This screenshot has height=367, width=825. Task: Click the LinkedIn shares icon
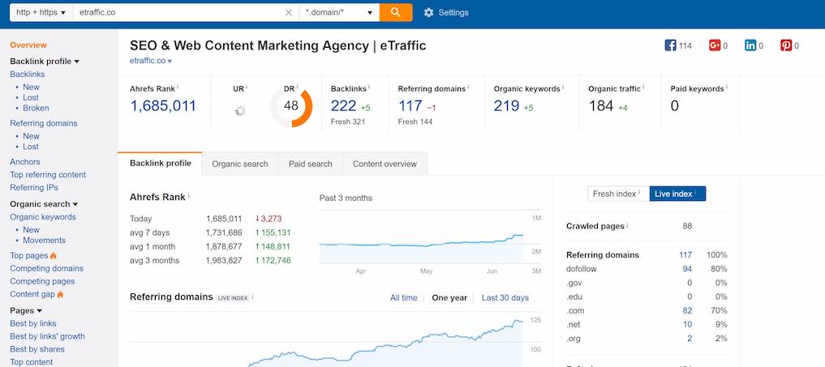(x=750, y=45)
